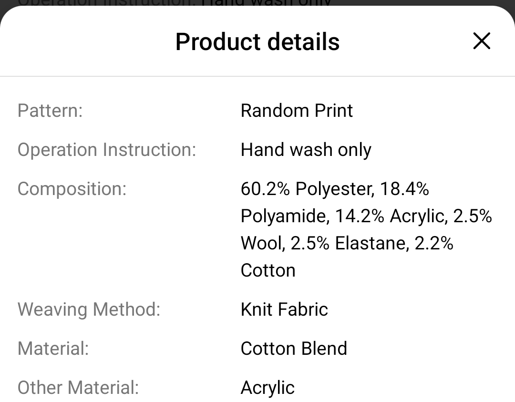Tap the Knit Fabric value
Viewport: 515px width, 402px height.
pos(284,309)
